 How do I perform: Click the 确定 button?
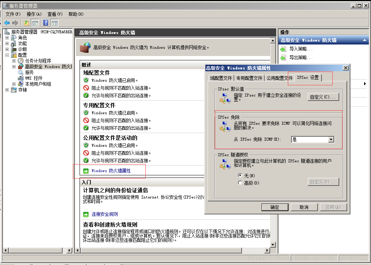(x=275, y=207)
